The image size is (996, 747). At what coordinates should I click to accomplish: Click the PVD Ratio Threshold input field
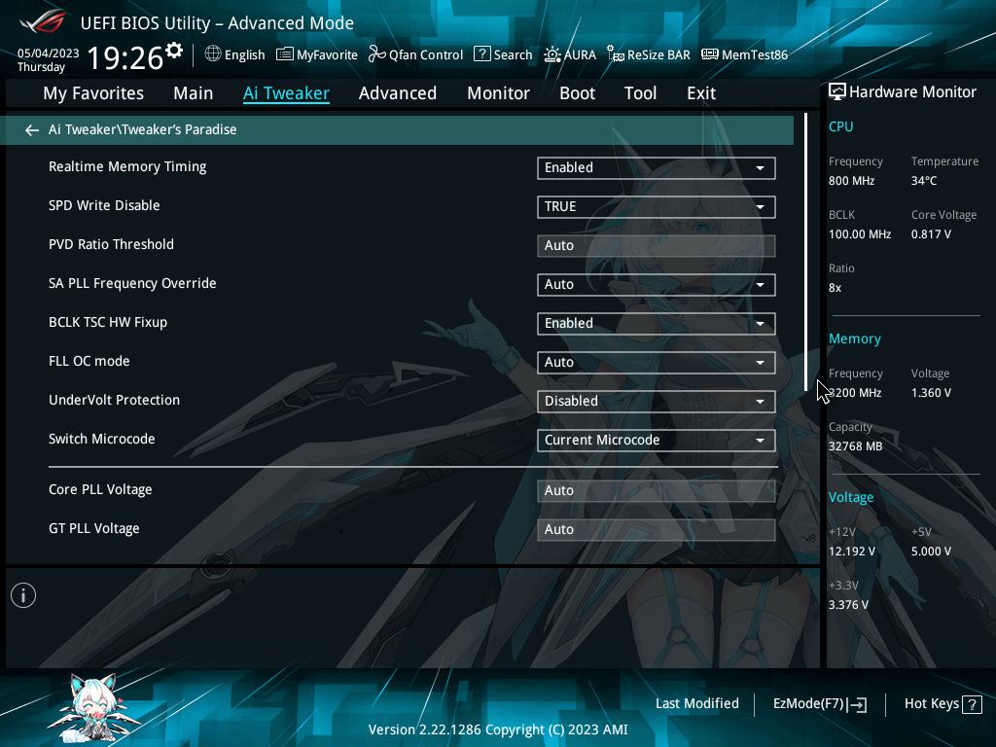[x=657, y=246]
